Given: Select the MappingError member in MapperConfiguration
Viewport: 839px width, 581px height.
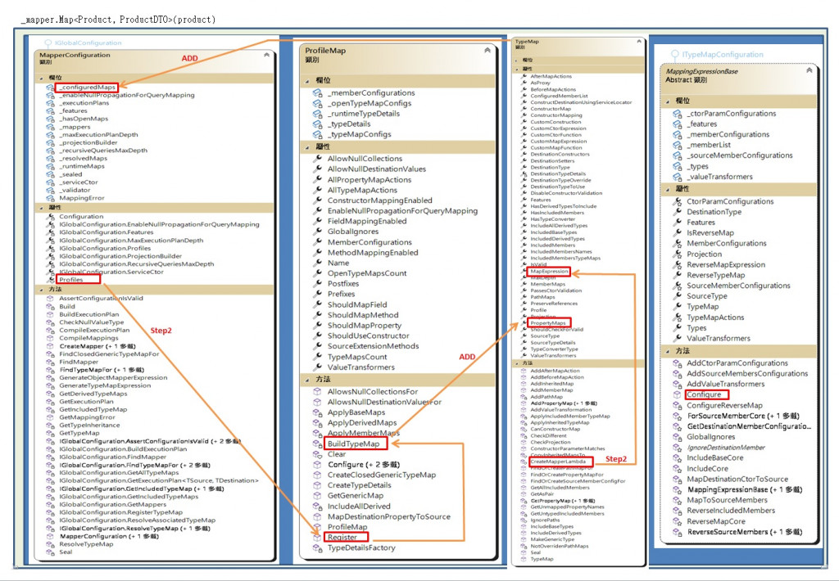Looking at the screenshot, I should click(x=82, y=198).
